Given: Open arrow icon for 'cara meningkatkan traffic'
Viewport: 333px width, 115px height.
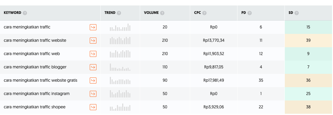Looking at the screenshot, I should [93, 27].
